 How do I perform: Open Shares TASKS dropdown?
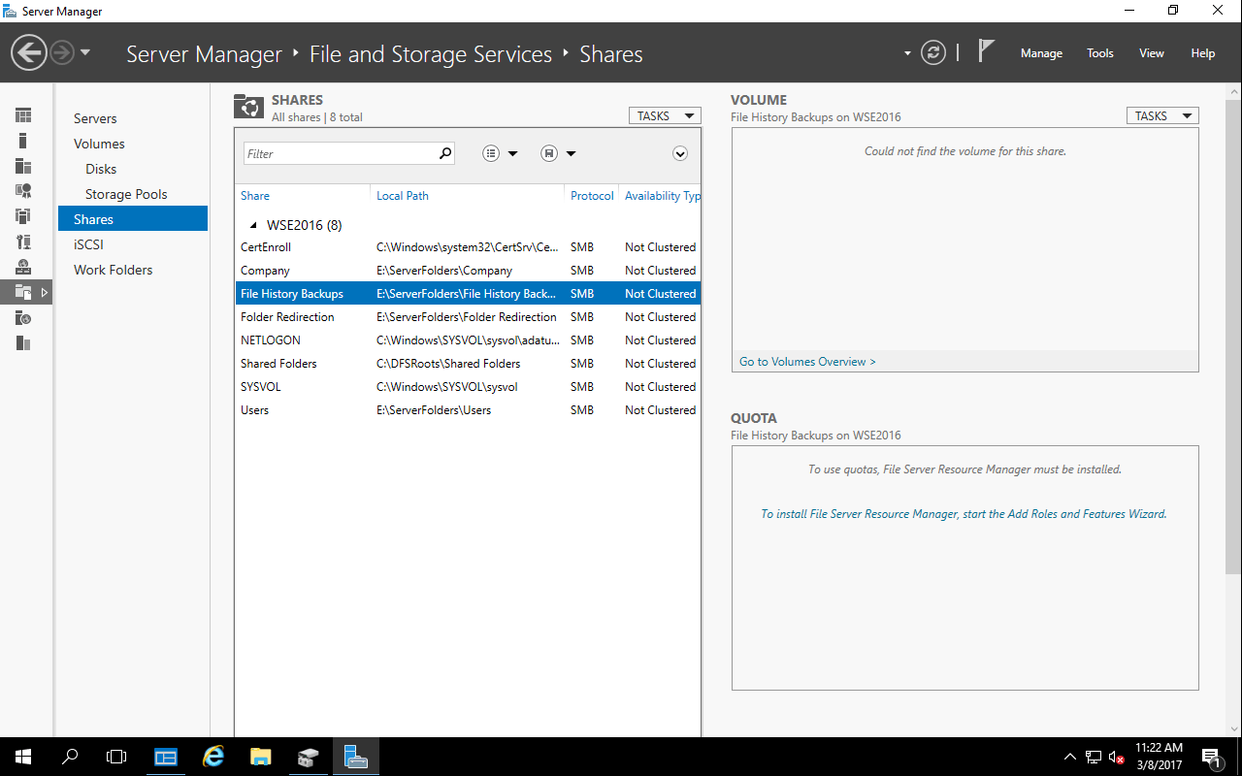pyautogui.click(x=665, y=115)
